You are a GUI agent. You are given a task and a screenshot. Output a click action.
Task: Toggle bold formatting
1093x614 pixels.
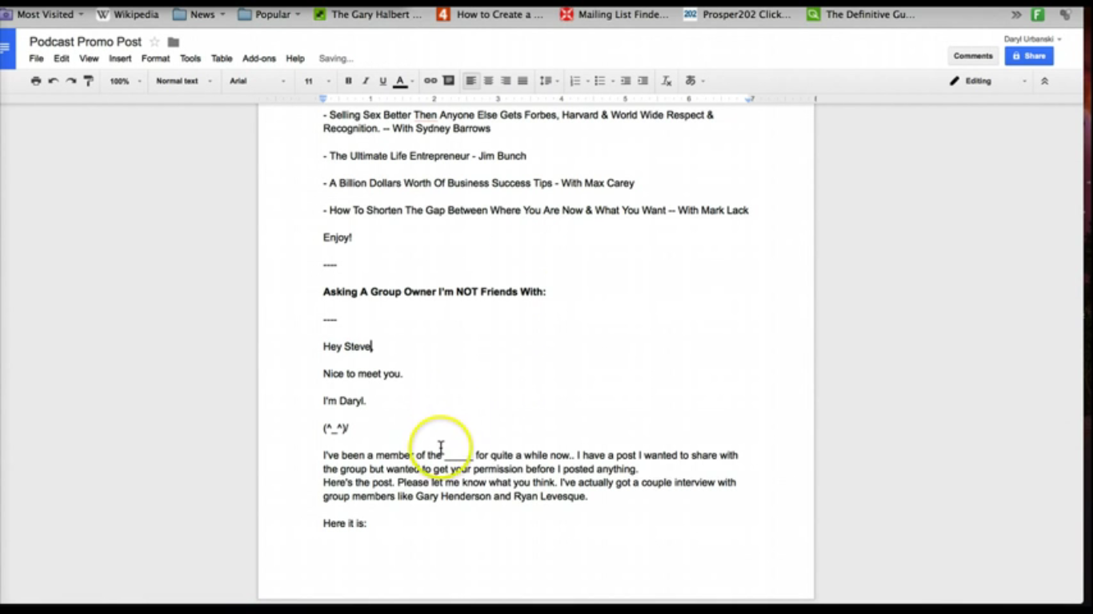pos(348,81)
